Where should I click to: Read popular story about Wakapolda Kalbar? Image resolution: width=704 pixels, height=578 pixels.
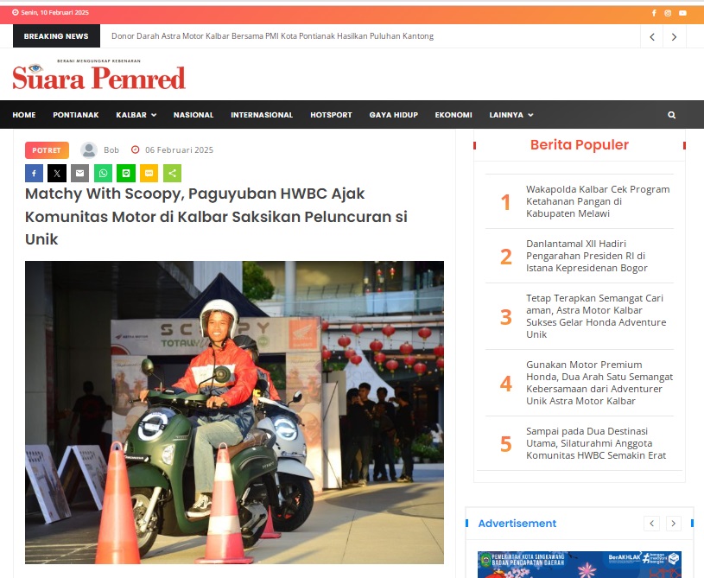[x=598, y=201]
